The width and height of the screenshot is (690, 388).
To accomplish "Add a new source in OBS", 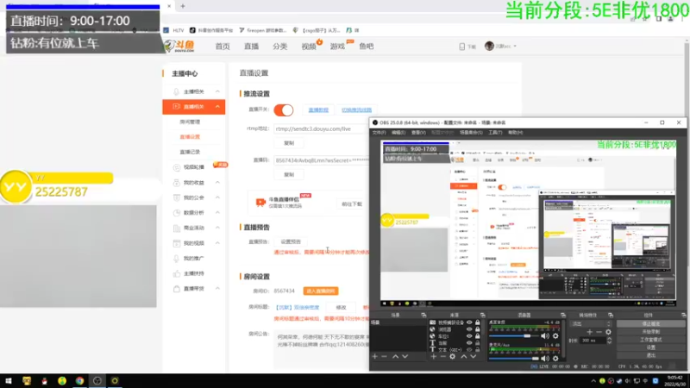I will coord(434,356).
